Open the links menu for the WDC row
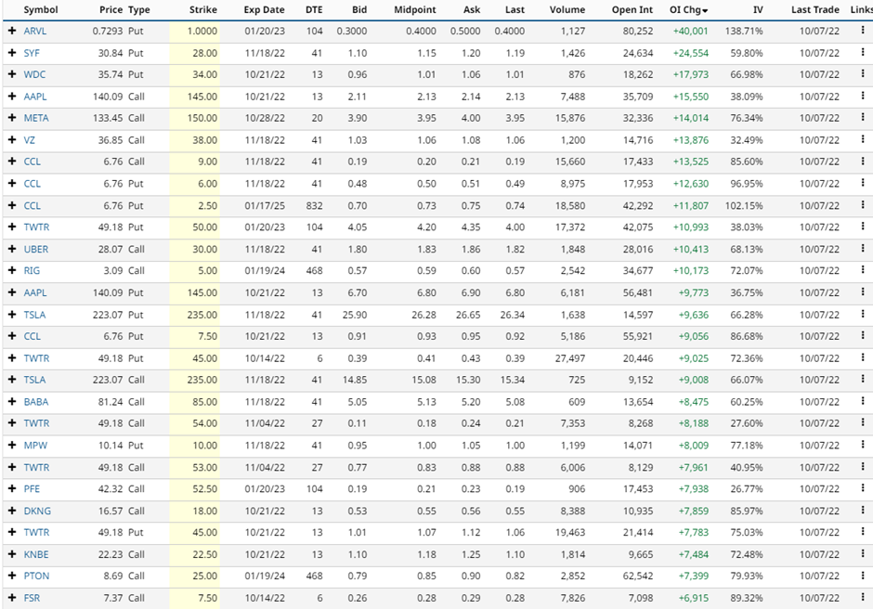This screenshot has width=873, height=609. tap(863, 74)
